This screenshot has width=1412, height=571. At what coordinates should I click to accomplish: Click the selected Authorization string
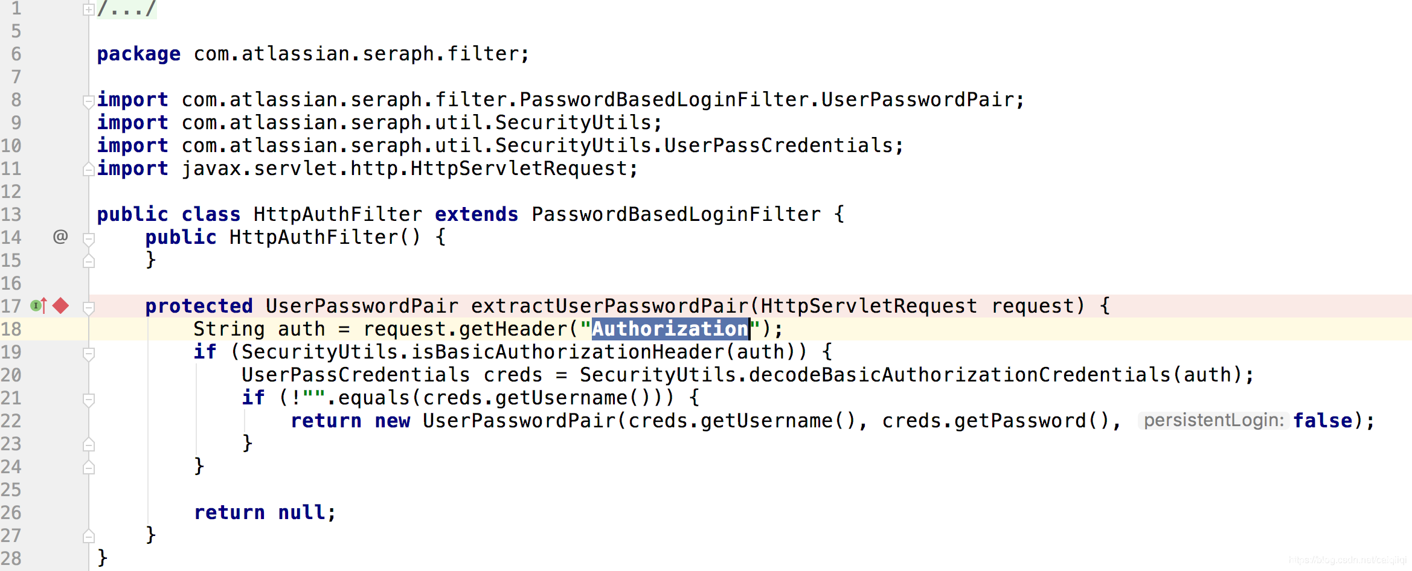(x=670, y=329)
